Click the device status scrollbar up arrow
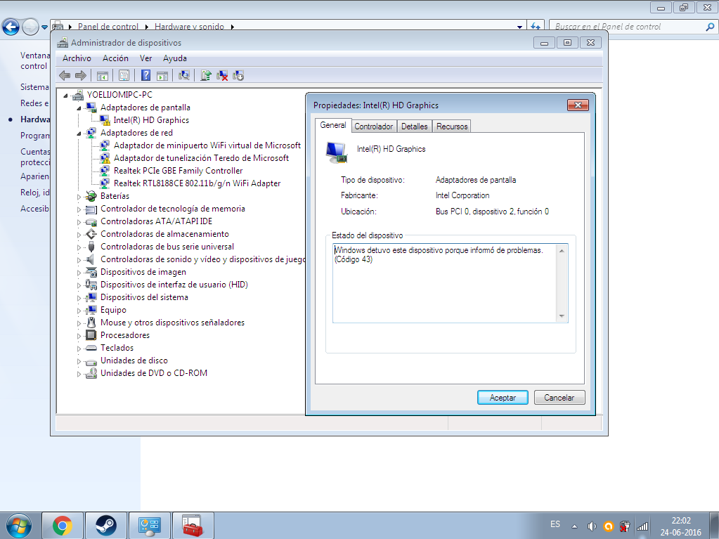Screen dimensions: 719x539 tap(562, 251)
